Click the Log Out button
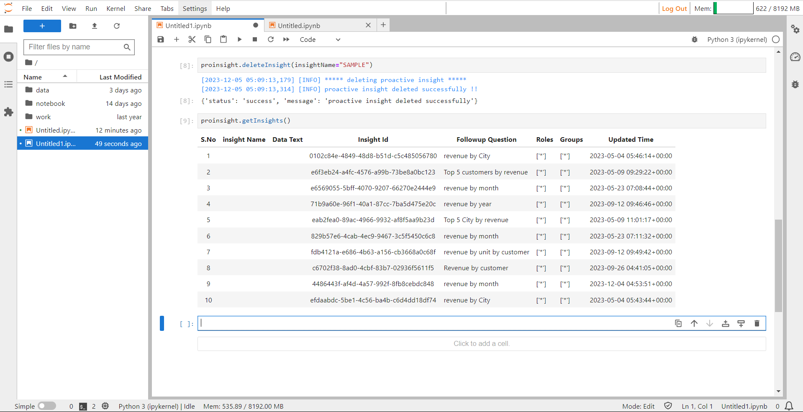The image size is (803, 412). [x=674, y=8]
